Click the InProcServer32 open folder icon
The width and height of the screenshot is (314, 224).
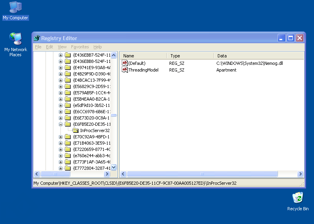(75, 130)
